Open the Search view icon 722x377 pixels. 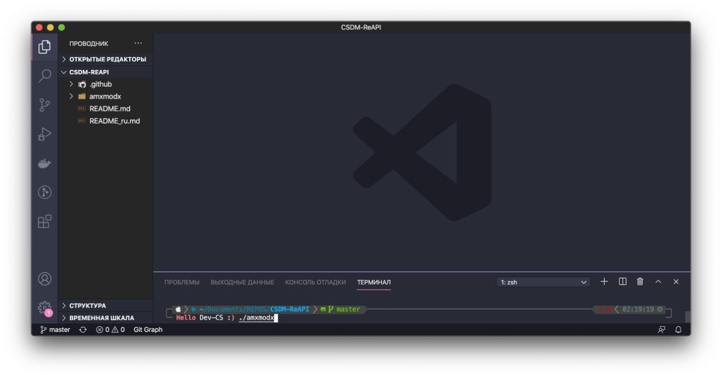pyautogui.click(x=45, y=76)
